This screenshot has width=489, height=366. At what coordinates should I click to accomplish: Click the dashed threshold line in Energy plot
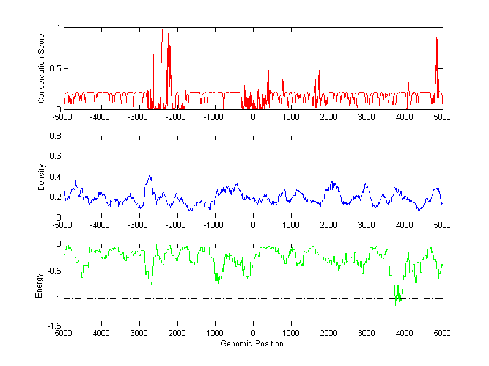point(183,298)
